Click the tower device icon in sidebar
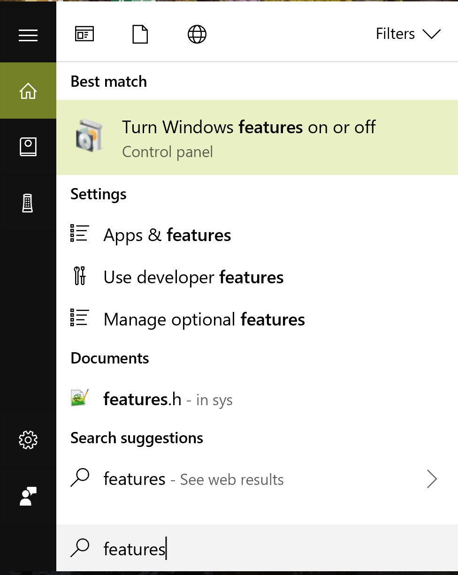The height and width of the screenshot is (575, 458). (28, 203)
